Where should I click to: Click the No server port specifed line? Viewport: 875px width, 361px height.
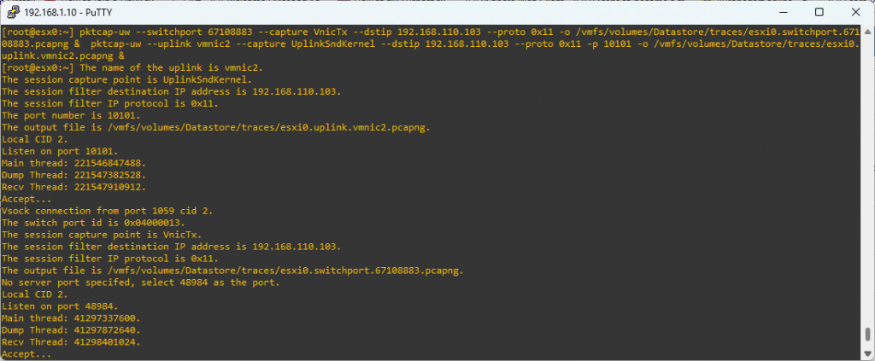click(x=141, y=282)
